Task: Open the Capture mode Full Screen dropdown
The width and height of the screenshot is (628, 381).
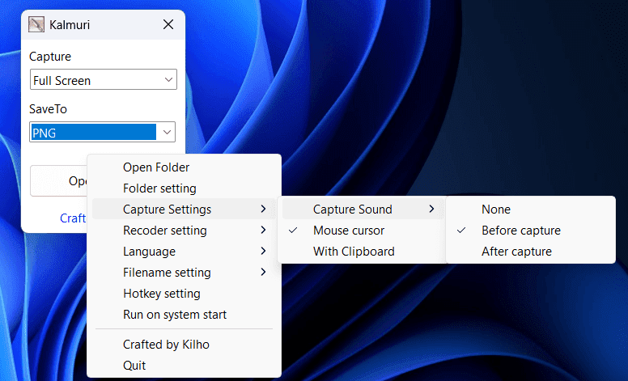Action: tap(104, 79)
